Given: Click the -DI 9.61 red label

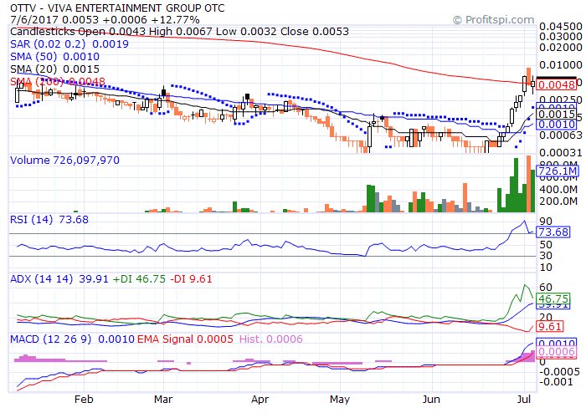Looking at the screenshot, I should pyautogui.click(x=191, y=278).
